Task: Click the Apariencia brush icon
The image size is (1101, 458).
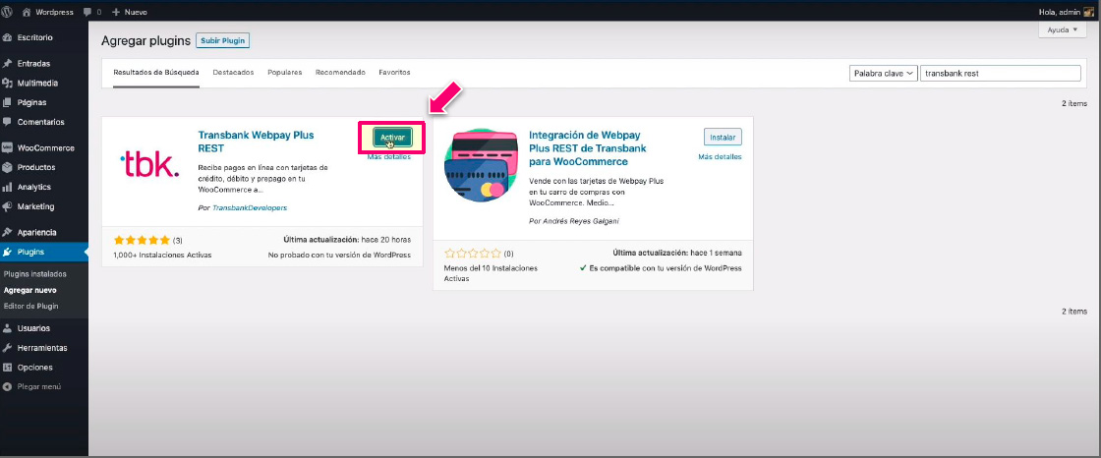Action: click(x=7, y=233)
